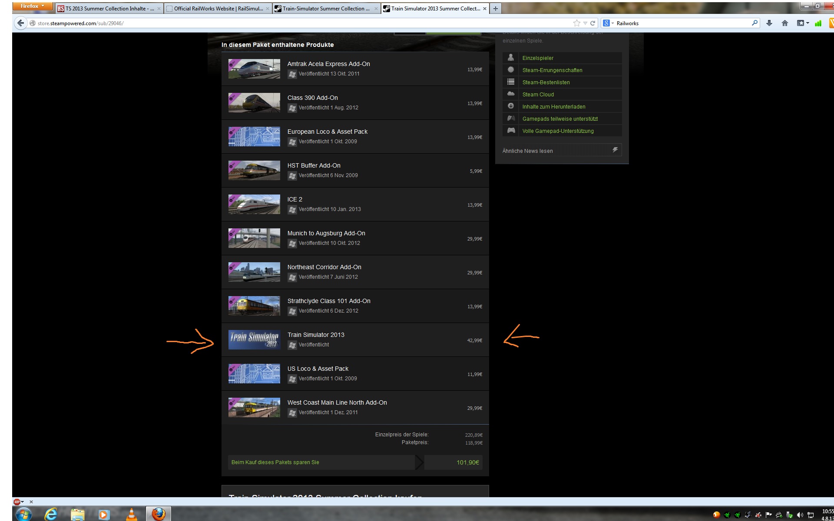The width and height of the screenshot is (834, 521).
Task: Bookmark this page with the star icon
Action: coord(577,23)
